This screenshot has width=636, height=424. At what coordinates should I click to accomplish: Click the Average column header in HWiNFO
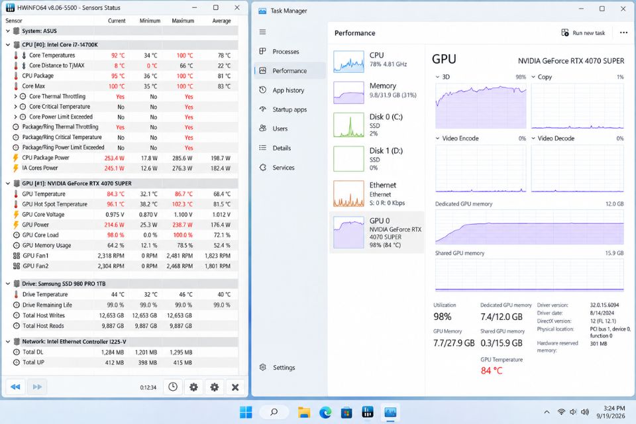221,21
